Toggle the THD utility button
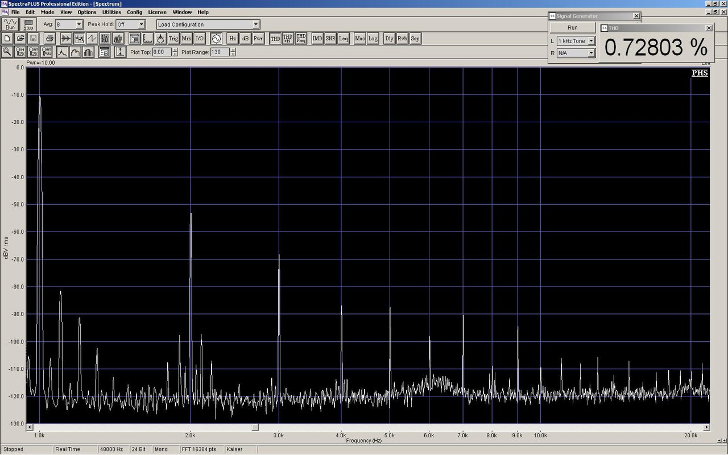Image resolution: width=728 pixels, height=455 pixels. pos(275,39)
